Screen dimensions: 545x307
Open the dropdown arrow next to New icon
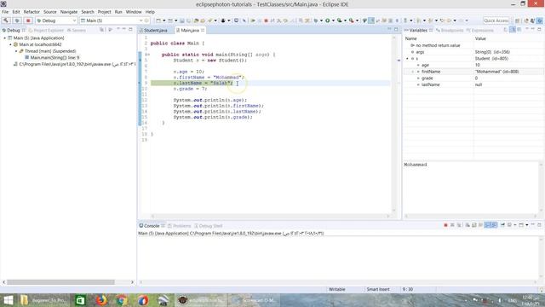click(163, 20)
